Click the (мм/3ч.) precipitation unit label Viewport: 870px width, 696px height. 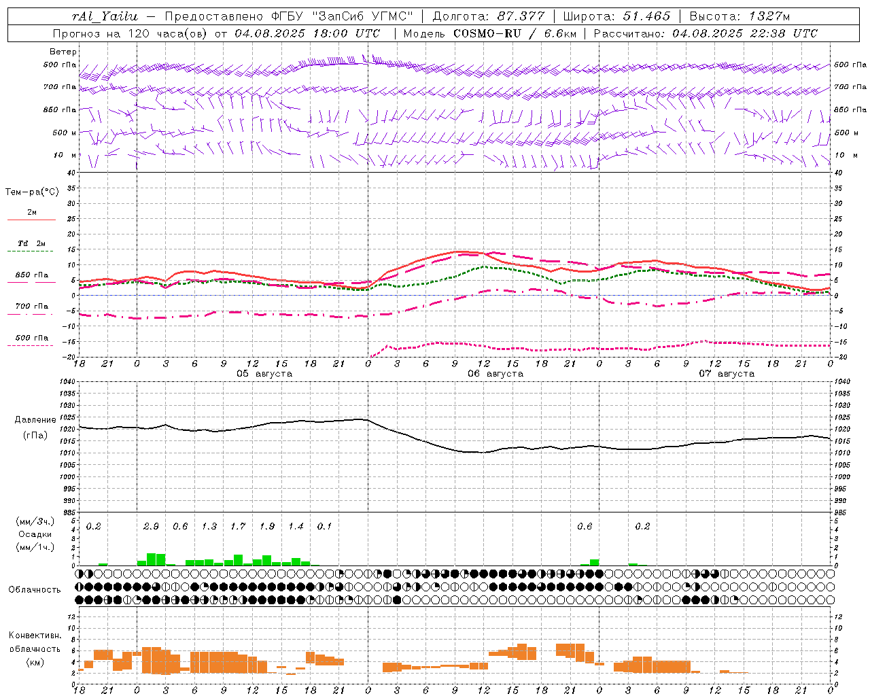click(35, 521)
